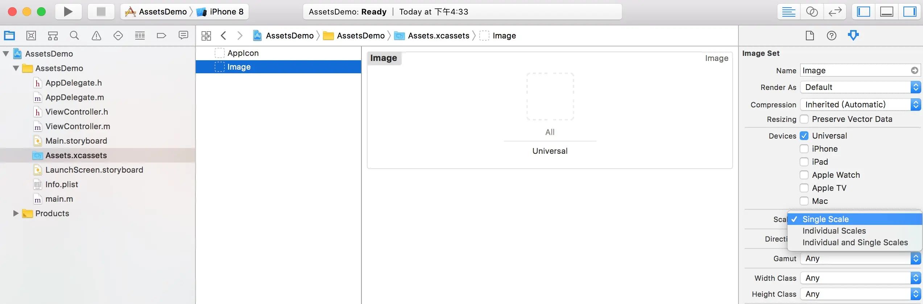Open the Gamut dropdown
Screen dimensions: 923x304
861,258
